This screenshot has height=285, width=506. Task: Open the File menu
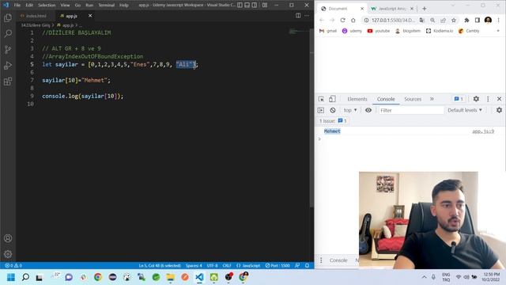[17, 6]
